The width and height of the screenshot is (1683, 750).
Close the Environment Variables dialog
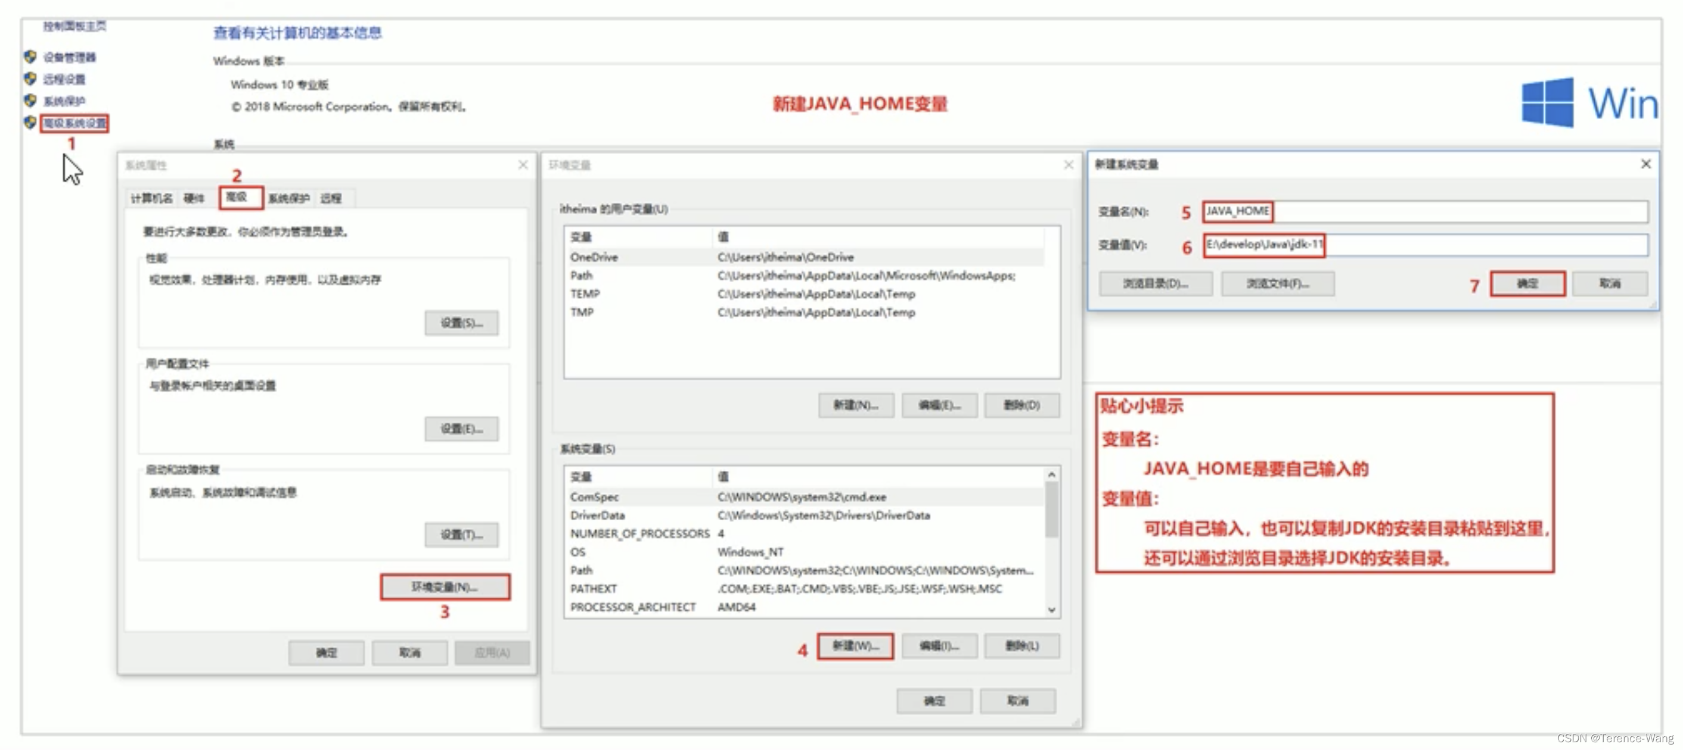click(x=1068, y=164)
